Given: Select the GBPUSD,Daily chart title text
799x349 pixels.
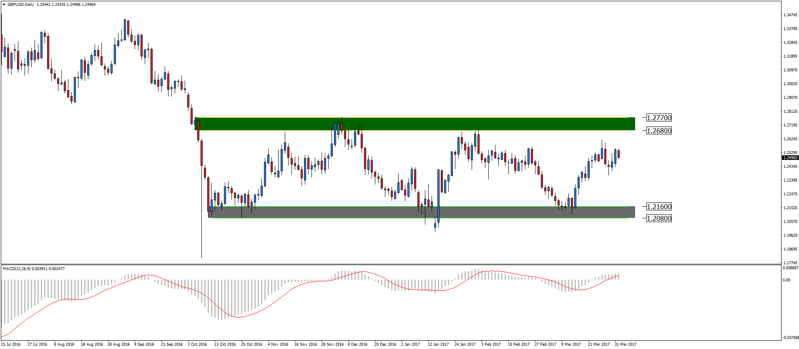Looking at the screenshot, I should tap(21, 5).
